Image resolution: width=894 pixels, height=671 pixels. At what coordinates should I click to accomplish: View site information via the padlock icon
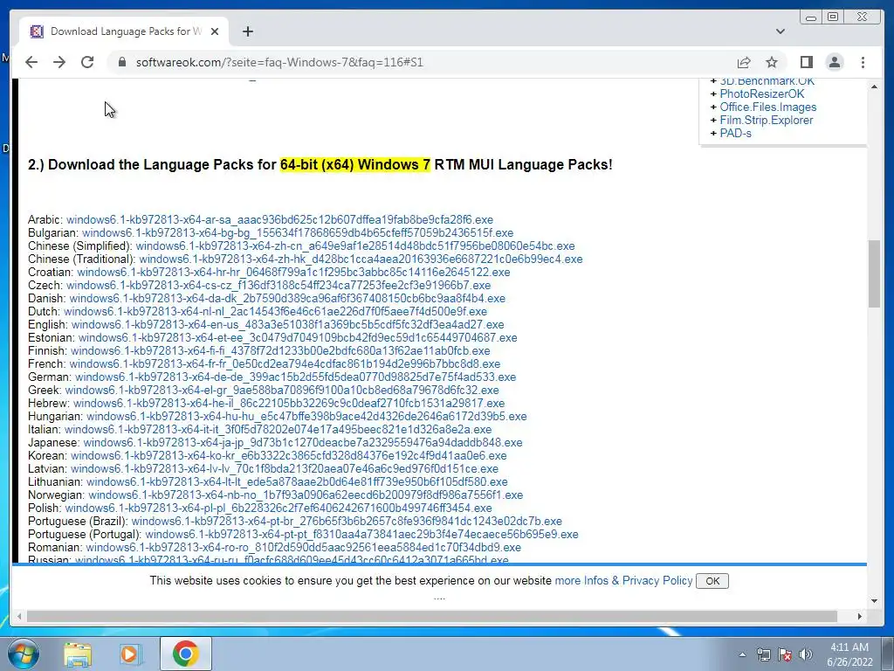tap(122, 62)
